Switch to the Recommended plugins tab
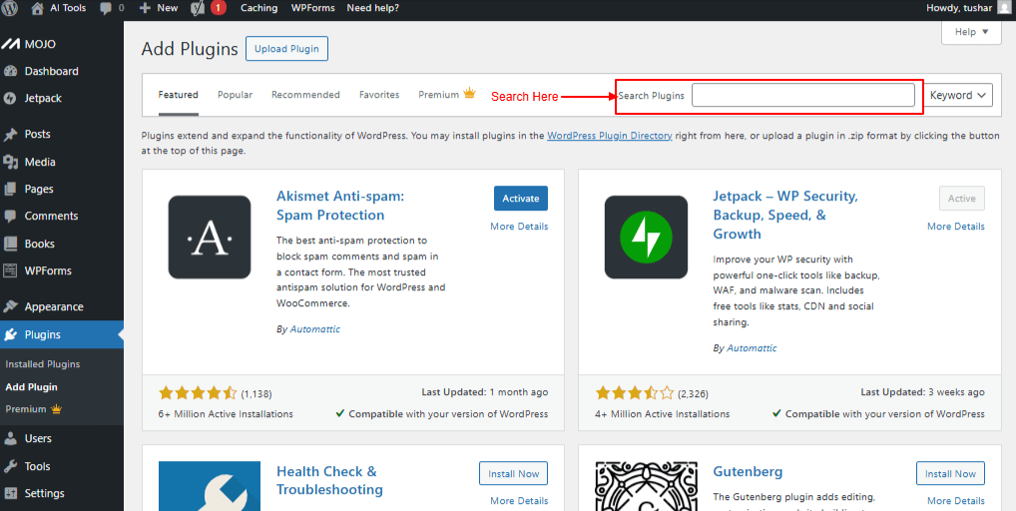 [x=305, y=95]
